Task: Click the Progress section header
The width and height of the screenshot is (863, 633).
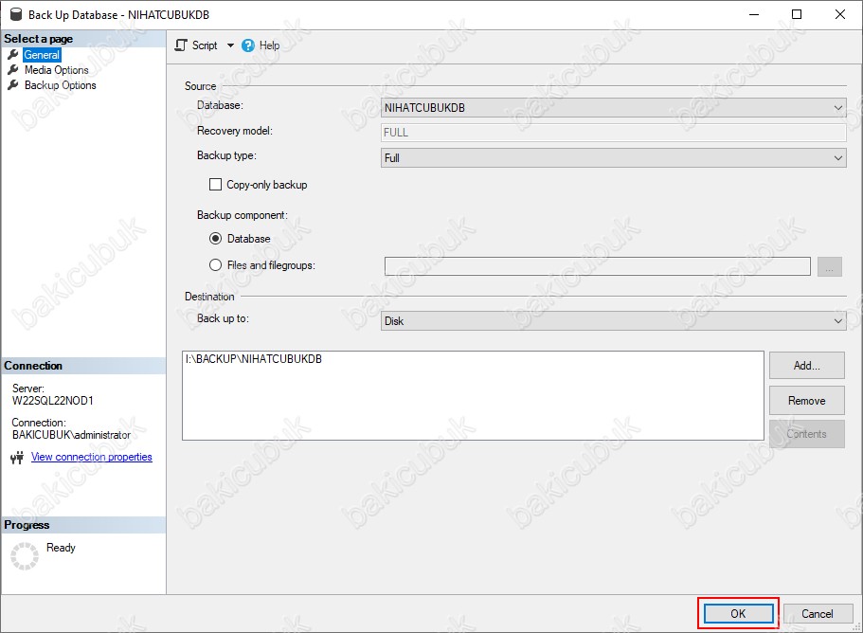Action: point(83,525)
